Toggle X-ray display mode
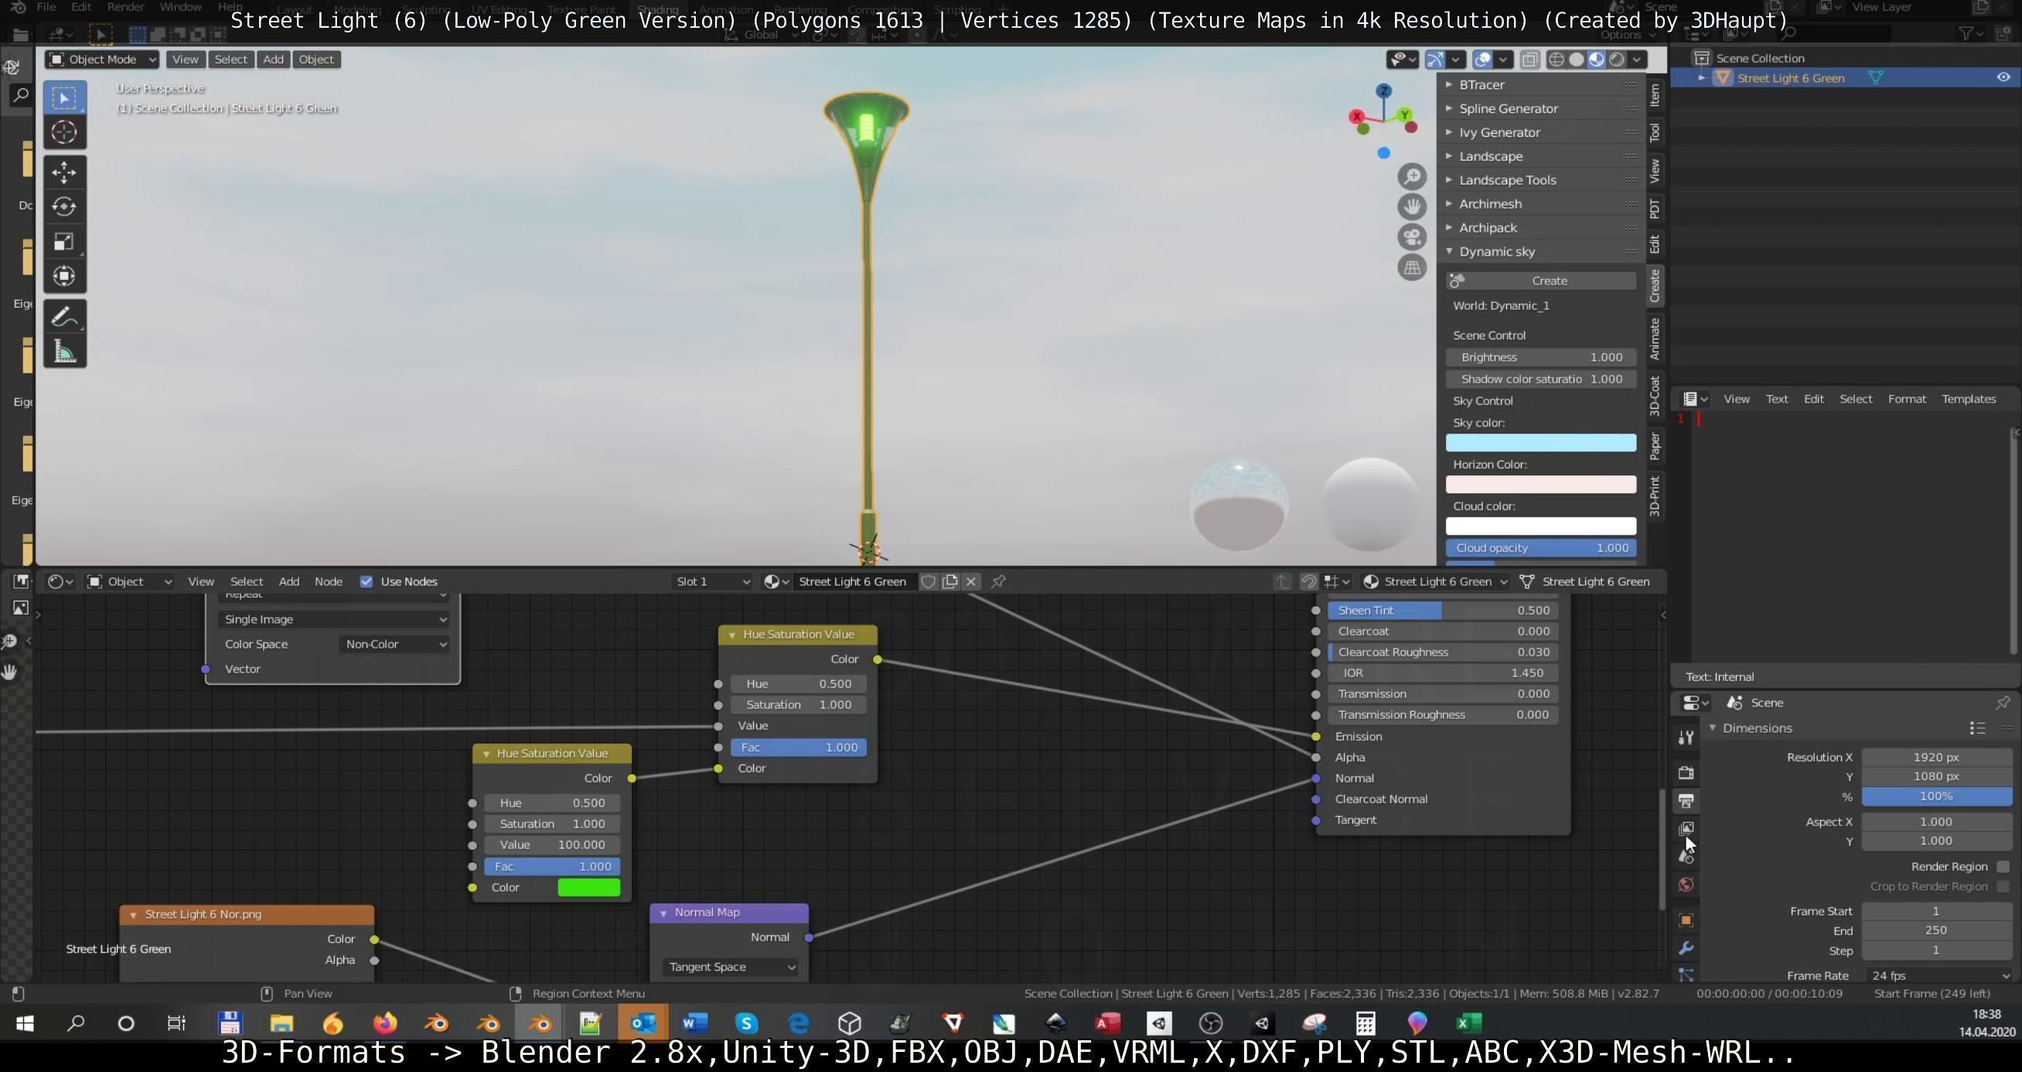Viewport: 2022px width, 1072px height. click(x=1529, y=60)
